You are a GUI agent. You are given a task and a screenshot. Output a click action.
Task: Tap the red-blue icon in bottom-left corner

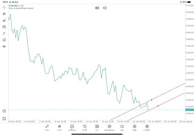point(4,119)
